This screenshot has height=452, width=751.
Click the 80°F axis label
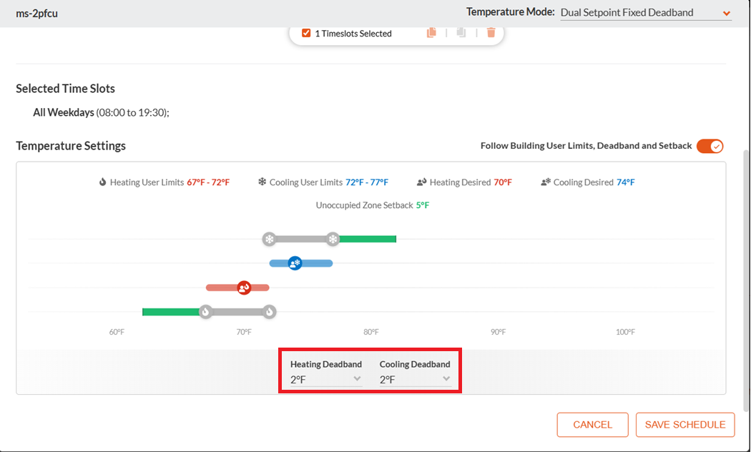point(370,332)
